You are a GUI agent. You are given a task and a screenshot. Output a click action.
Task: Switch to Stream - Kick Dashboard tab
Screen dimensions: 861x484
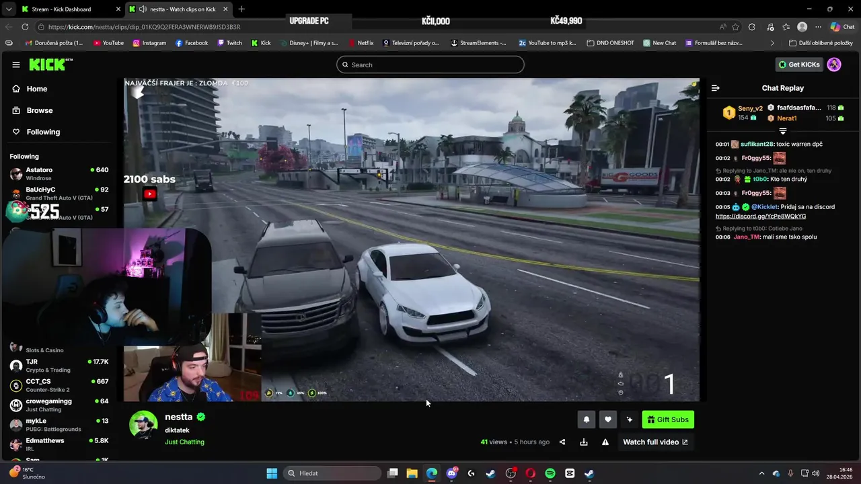point(70,9)
